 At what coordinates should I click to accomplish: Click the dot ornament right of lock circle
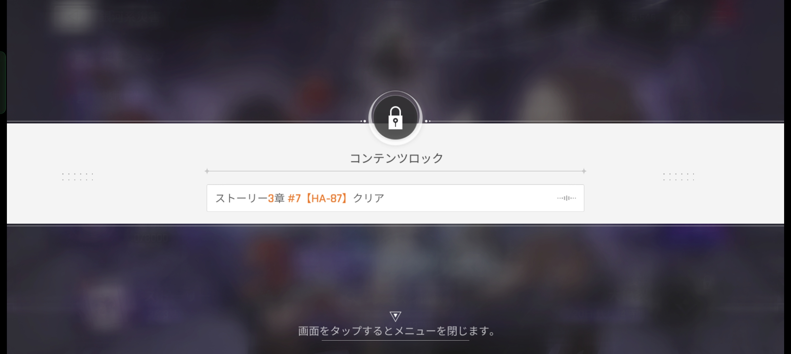click(427, 121)
